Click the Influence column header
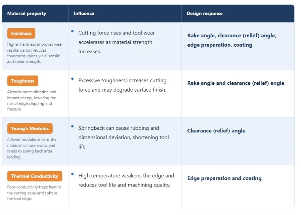Image resolution: width=301 pixels, height=215 pixels. (84, 13)
